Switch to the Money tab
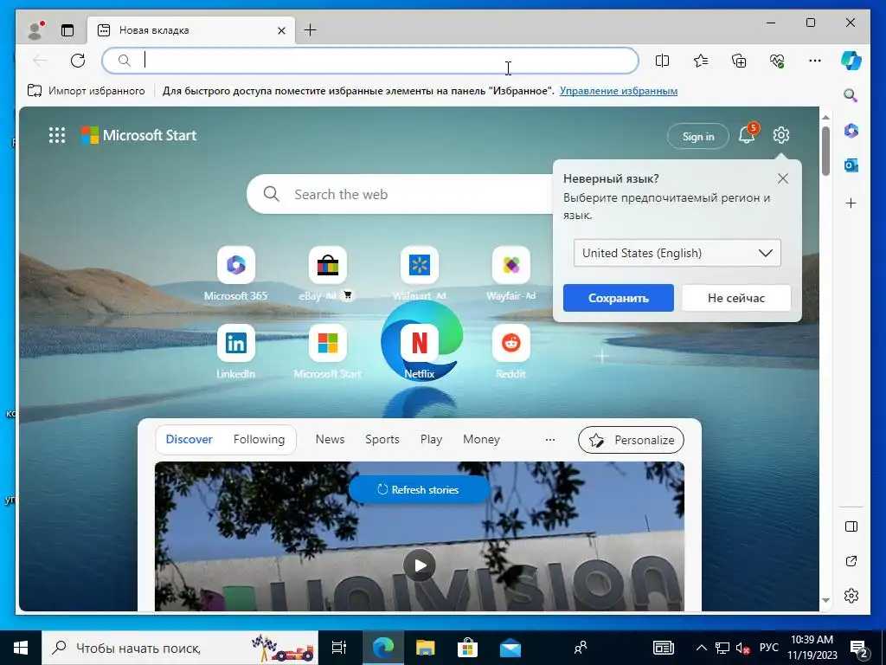886x665 pixels. pyautogui.click(x=481, y=439)
